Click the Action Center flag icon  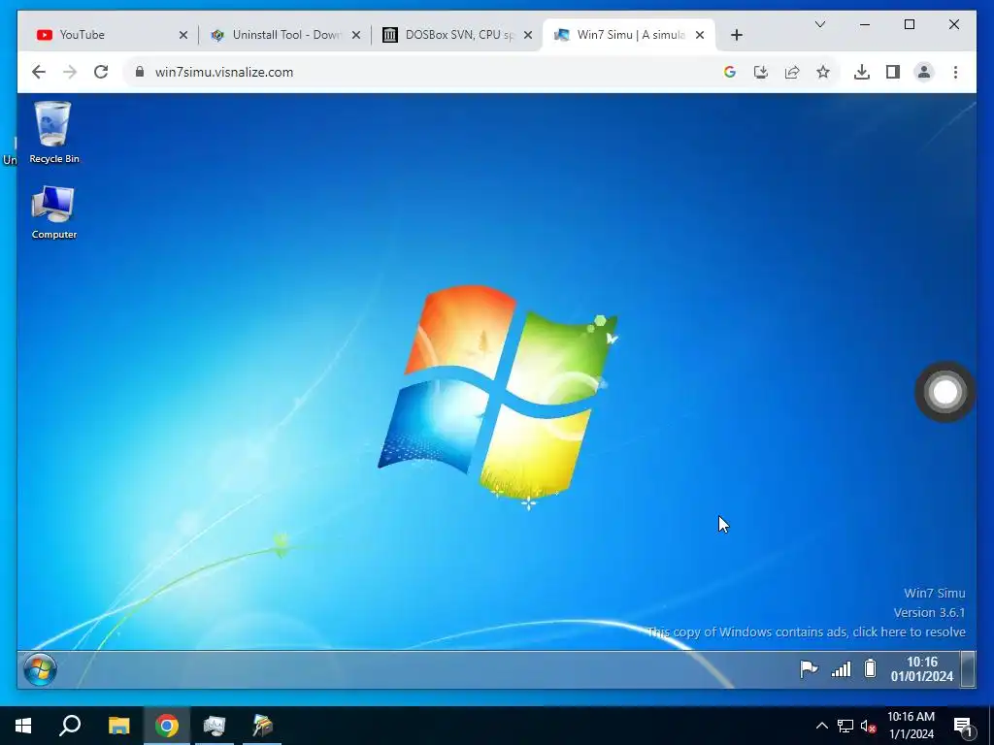(x=809, y=669)
